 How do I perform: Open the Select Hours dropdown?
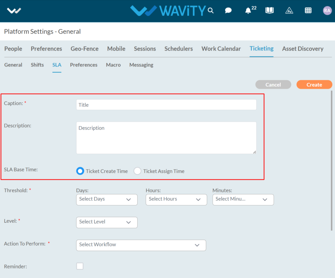pos(176,200)
